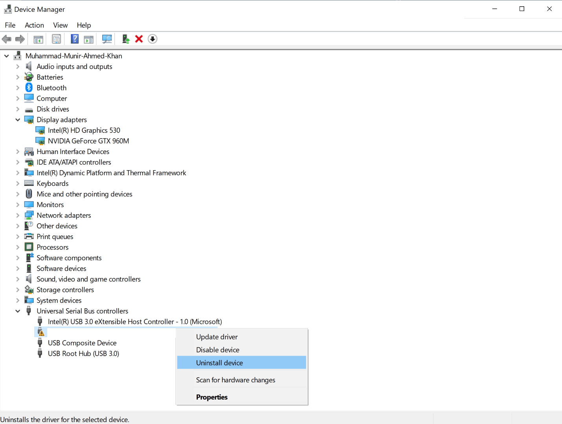Open the View menu
This screenshot has width=562, height=424.
point(60,25)
